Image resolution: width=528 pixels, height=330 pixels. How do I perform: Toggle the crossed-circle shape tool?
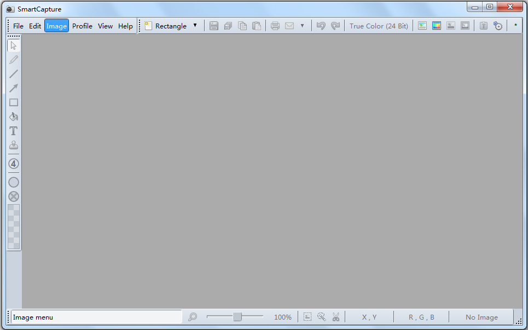pyautogui.click(x=14, y=196)
